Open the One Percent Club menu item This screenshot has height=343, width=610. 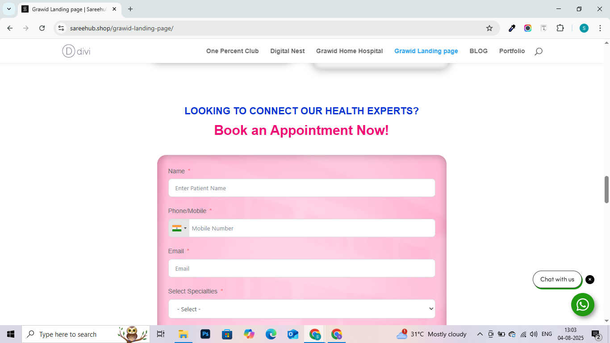(232, 51)
